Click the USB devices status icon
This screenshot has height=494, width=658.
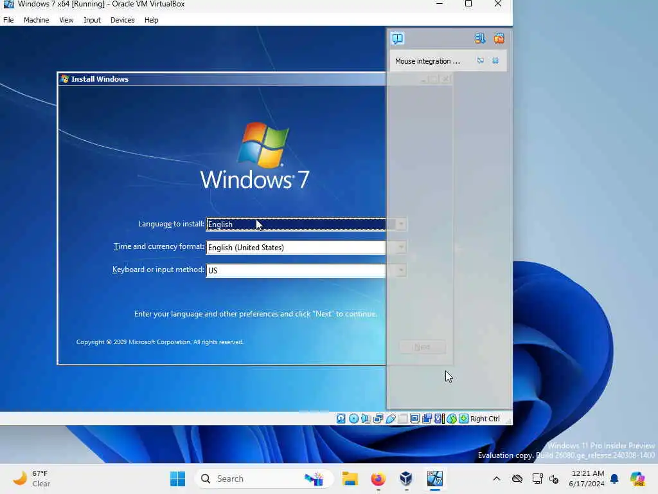tap(391, 418)
